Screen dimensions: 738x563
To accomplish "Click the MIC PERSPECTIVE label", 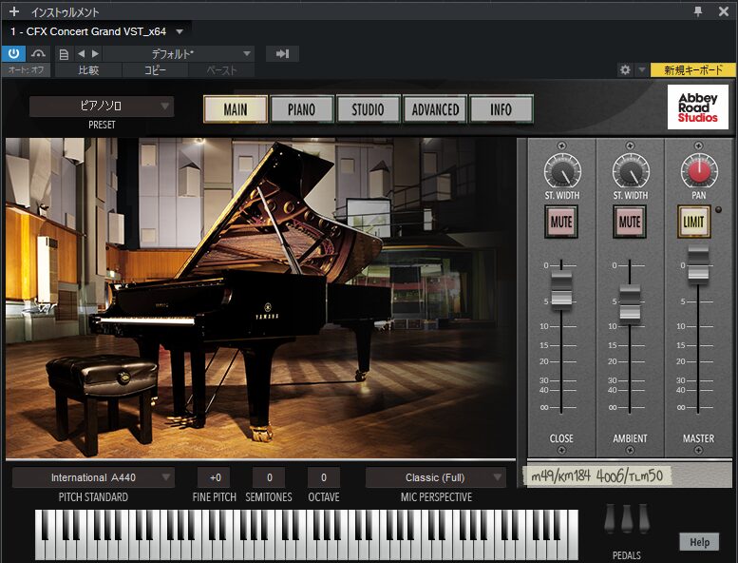I will 436,497.
